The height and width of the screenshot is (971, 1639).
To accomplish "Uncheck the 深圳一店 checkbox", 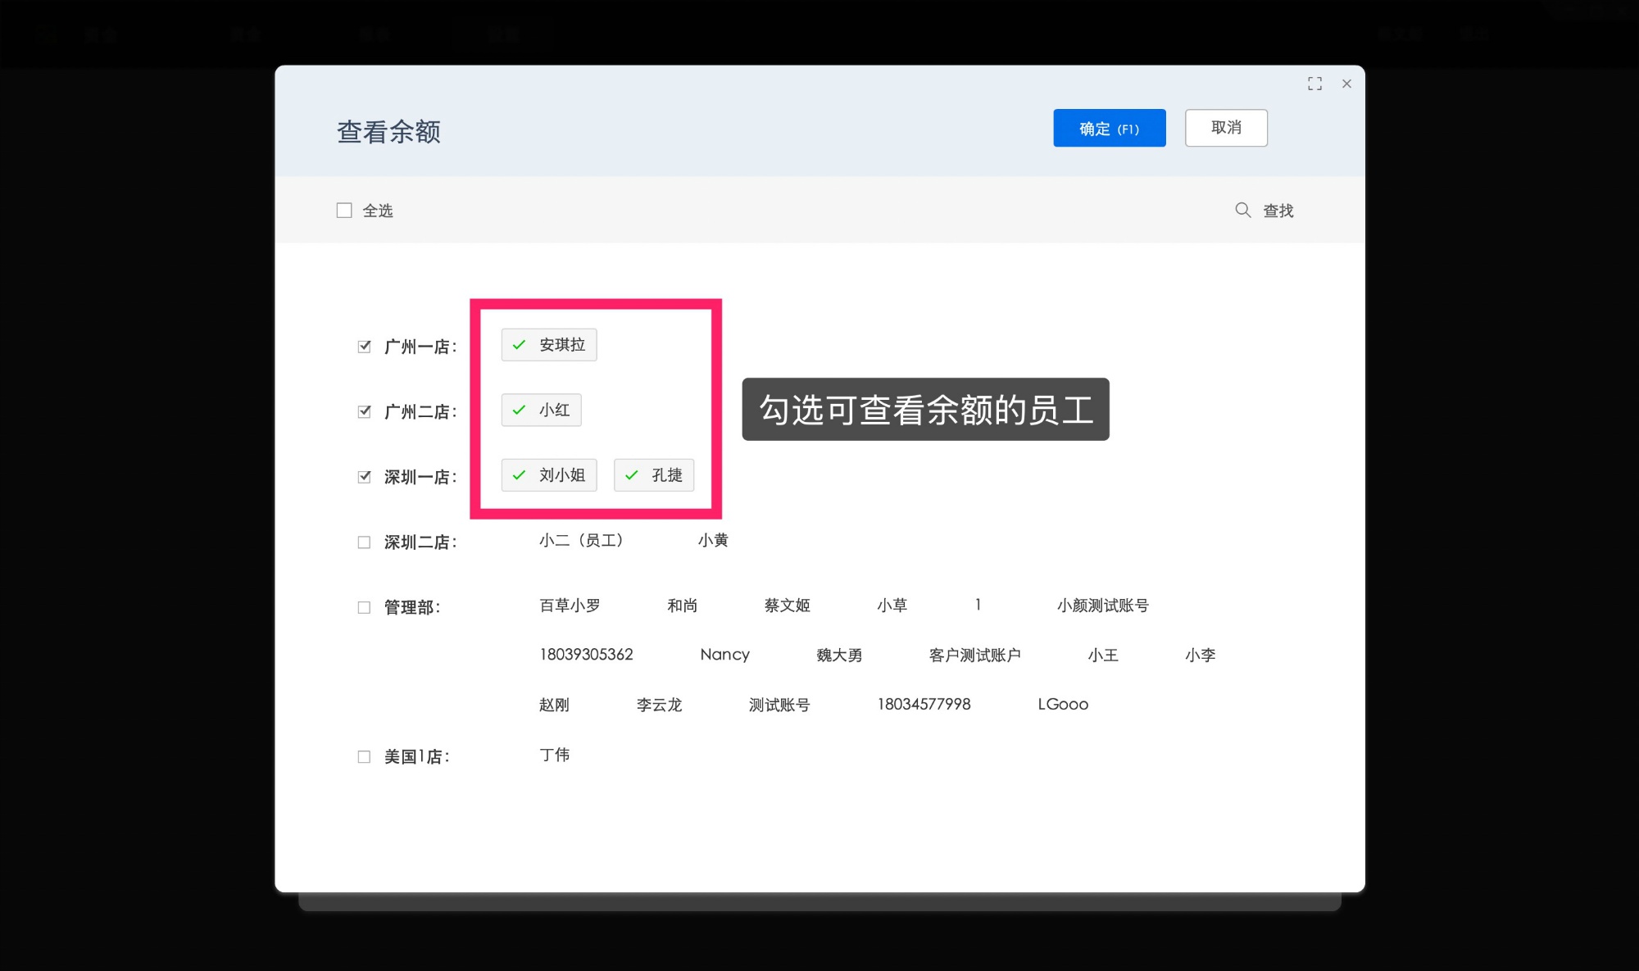I will (364, 477).
